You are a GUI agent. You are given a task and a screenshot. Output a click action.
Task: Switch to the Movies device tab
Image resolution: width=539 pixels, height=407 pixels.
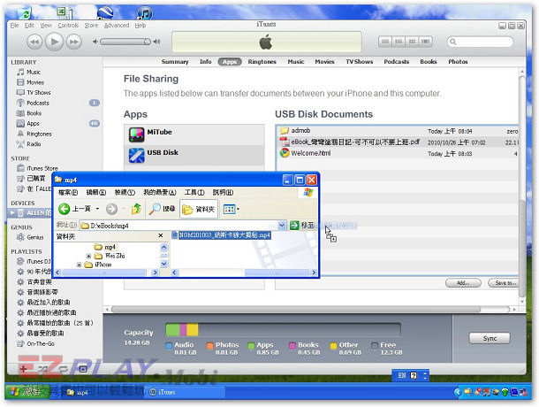[324, 62]
